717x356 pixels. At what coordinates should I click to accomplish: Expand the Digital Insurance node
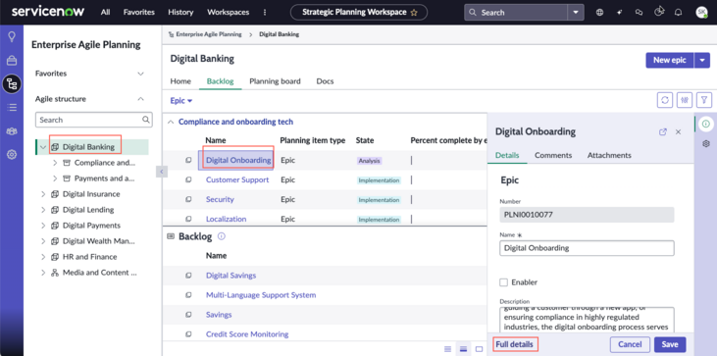[43, 194]
